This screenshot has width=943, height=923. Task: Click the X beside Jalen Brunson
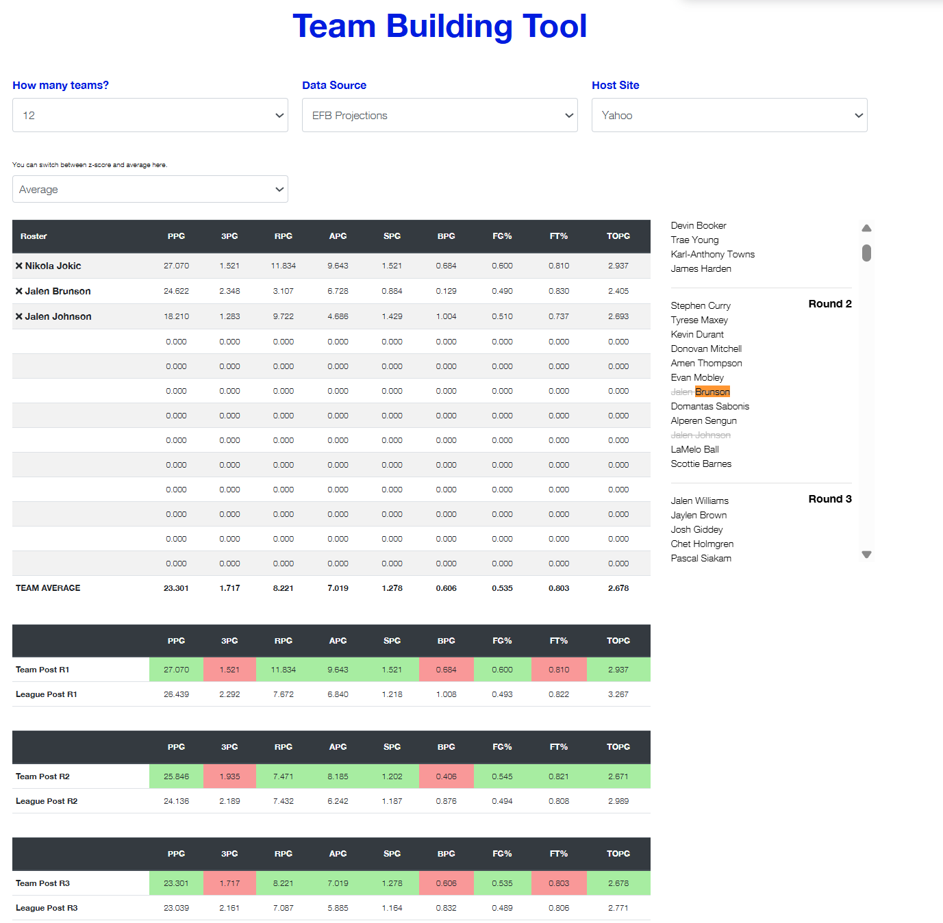coord(19,291)
